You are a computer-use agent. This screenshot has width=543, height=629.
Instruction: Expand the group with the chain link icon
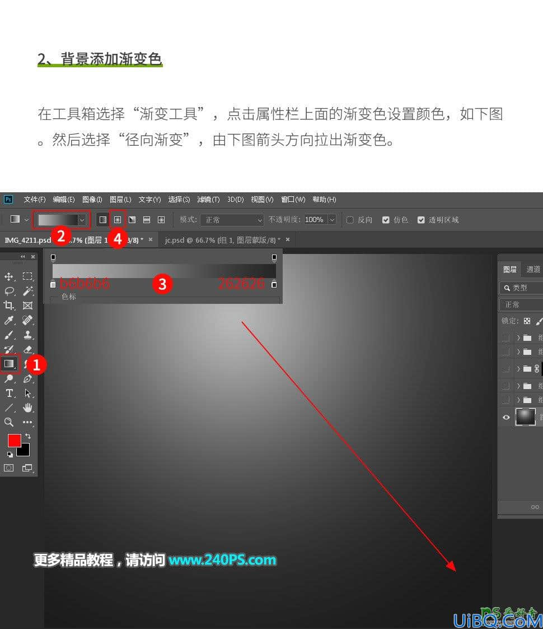[518, 369]
